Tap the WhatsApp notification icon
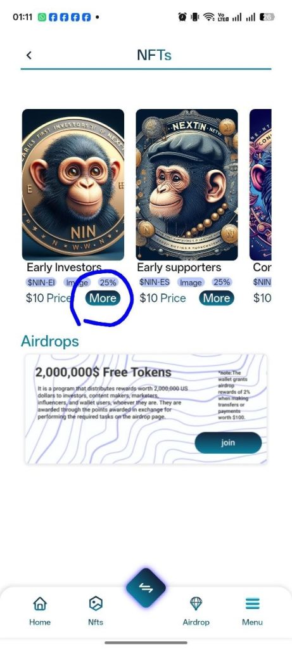The width and height of the screenshot is (292, 649). click(x=42, y=17)
